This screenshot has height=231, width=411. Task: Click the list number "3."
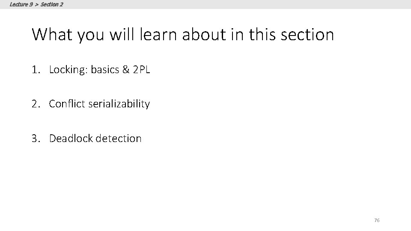pos(36,138)
